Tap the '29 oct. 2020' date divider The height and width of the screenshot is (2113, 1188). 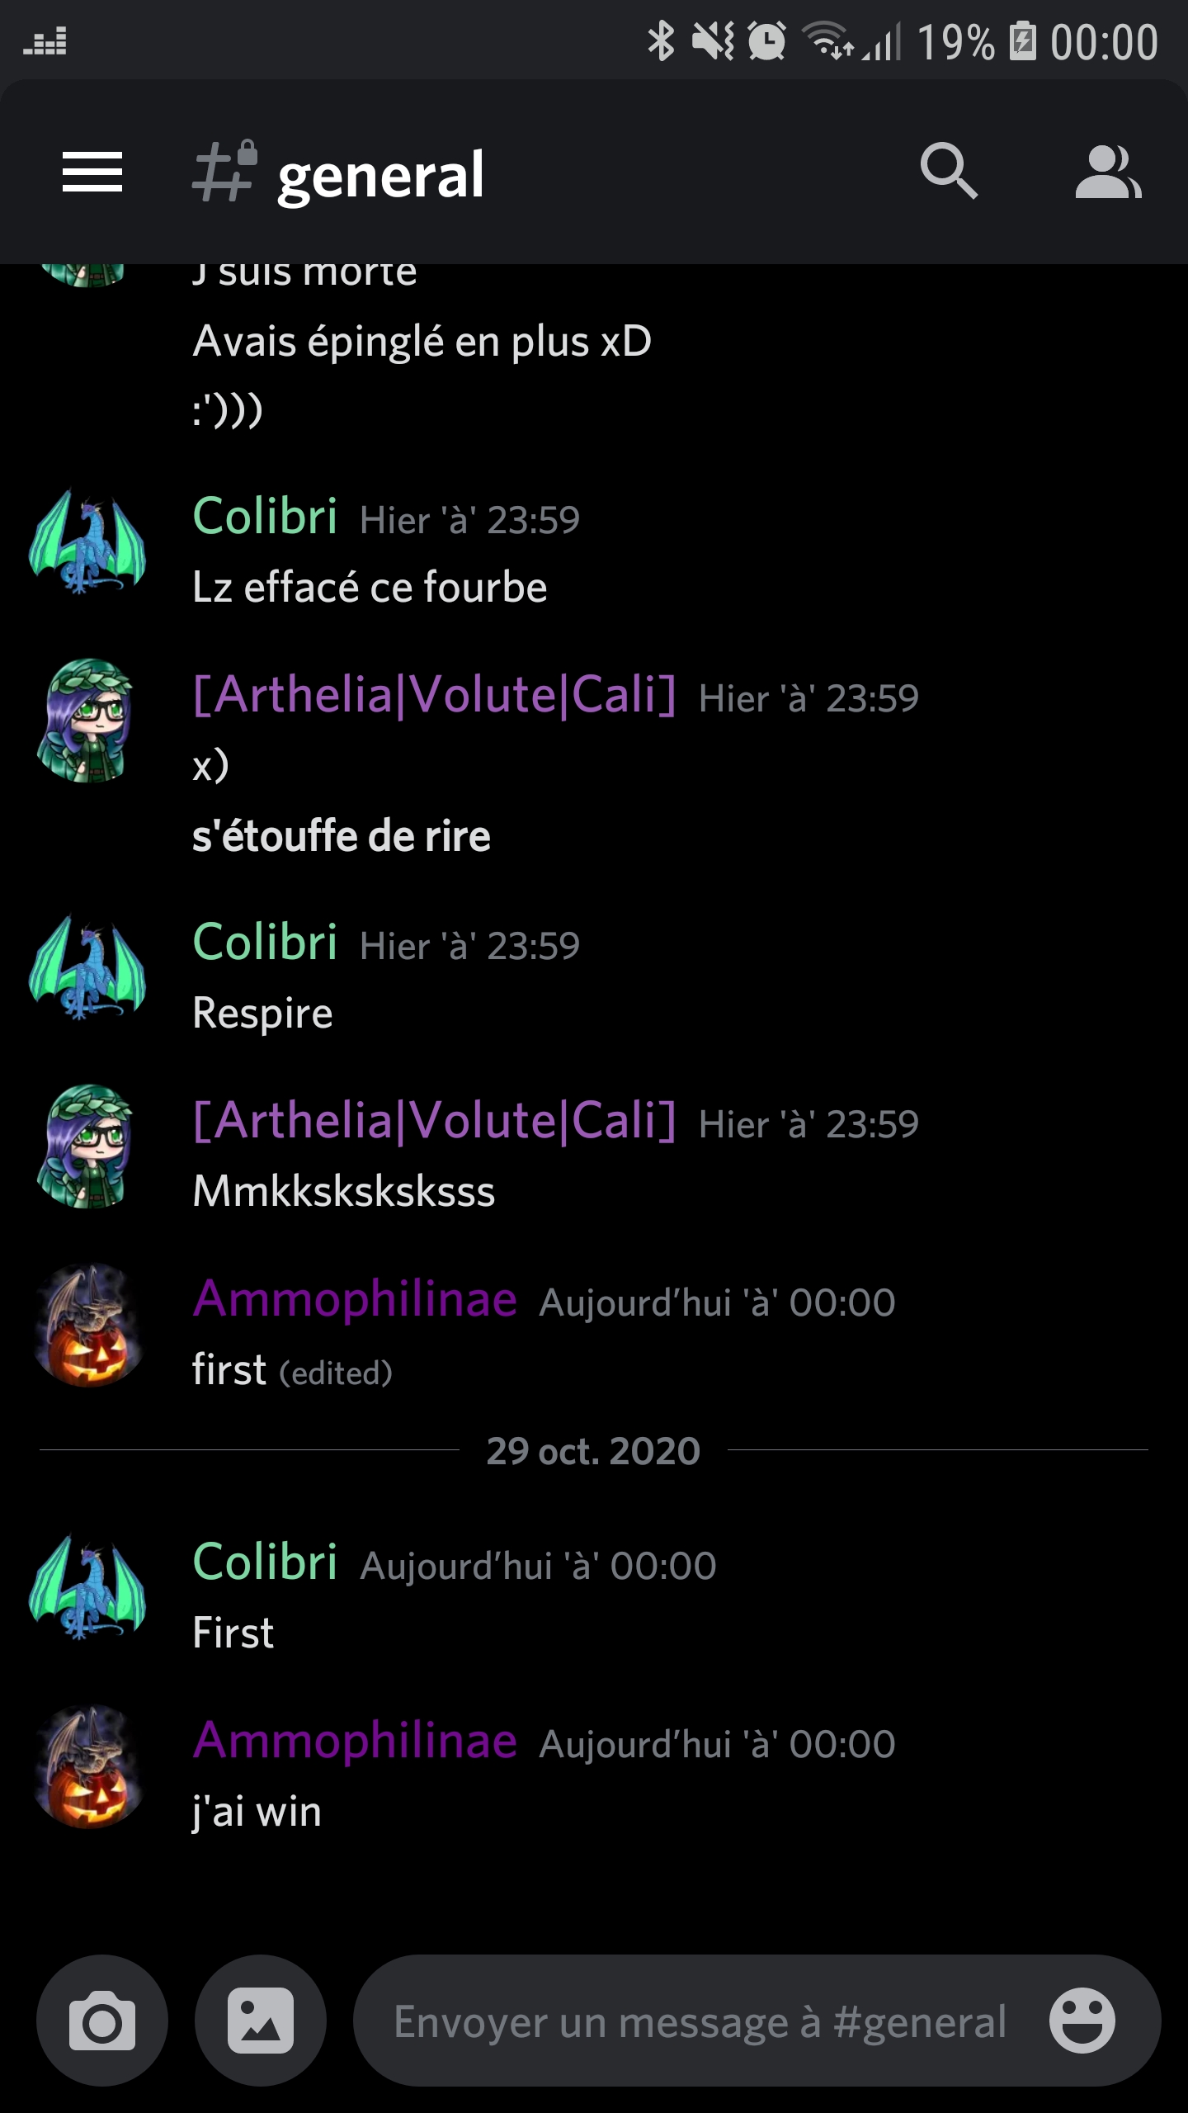click(x=593, y=1450)
